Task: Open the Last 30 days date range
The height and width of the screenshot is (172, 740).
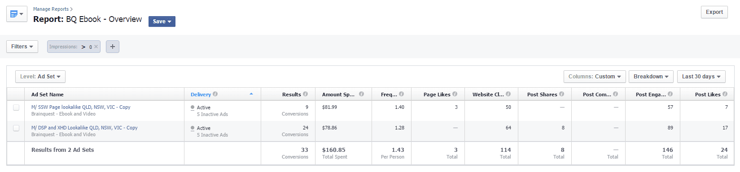Action: (x=701, y=77)
